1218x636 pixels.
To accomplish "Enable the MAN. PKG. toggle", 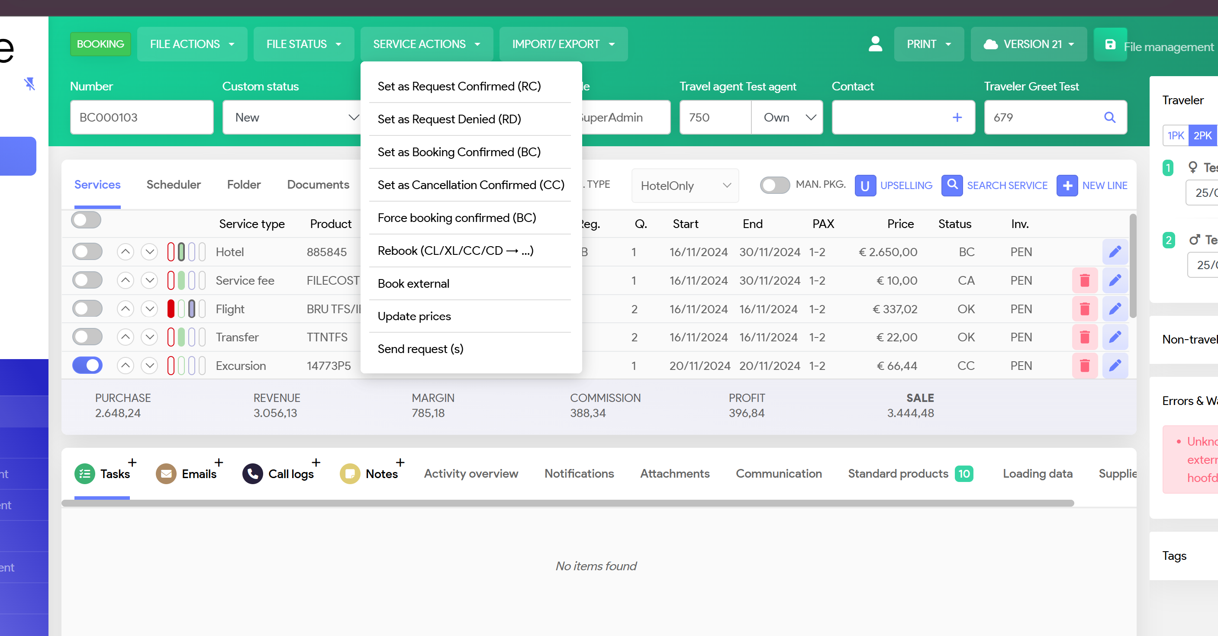I will point(774,185).
